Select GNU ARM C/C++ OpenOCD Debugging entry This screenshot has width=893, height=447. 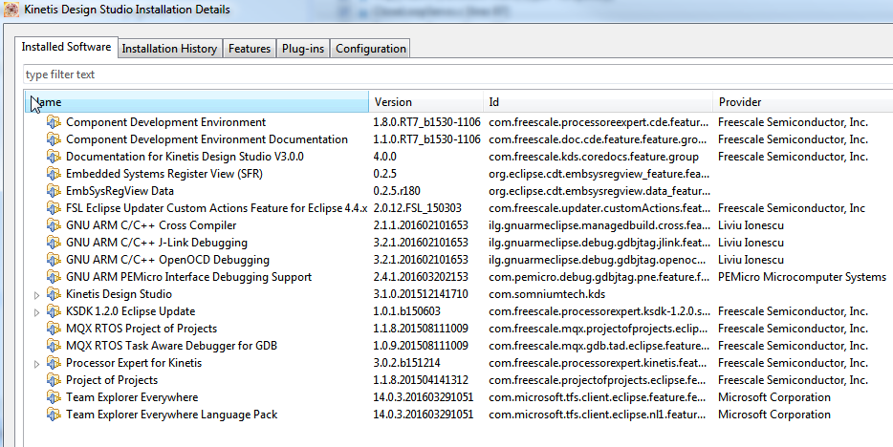(x=167, y=260)
